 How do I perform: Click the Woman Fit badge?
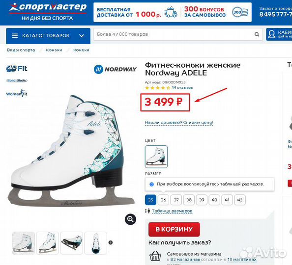point(17,93)
